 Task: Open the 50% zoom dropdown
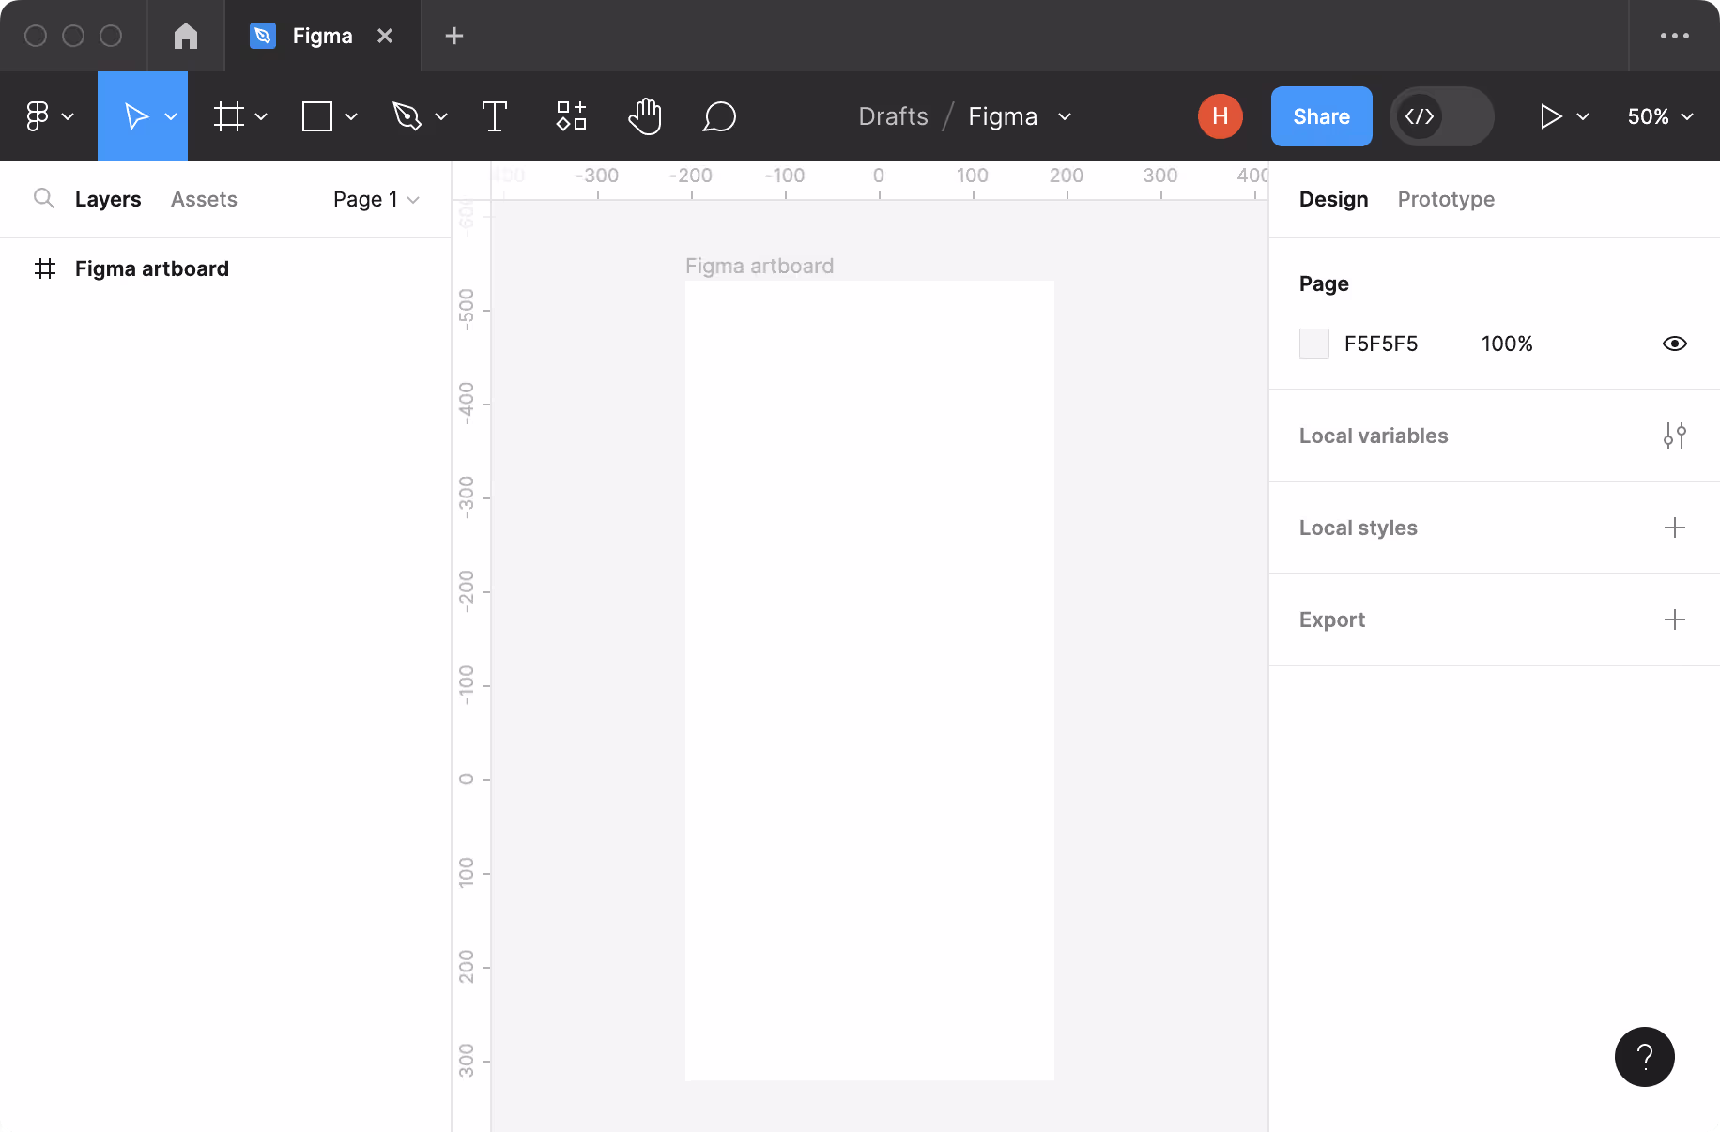tap(1661, 116)
